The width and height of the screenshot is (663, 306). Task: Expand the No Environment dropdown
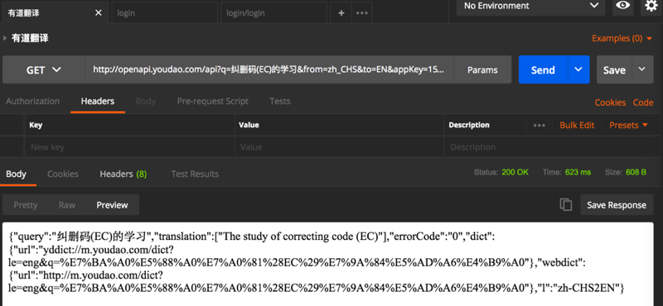click(532, 6)
